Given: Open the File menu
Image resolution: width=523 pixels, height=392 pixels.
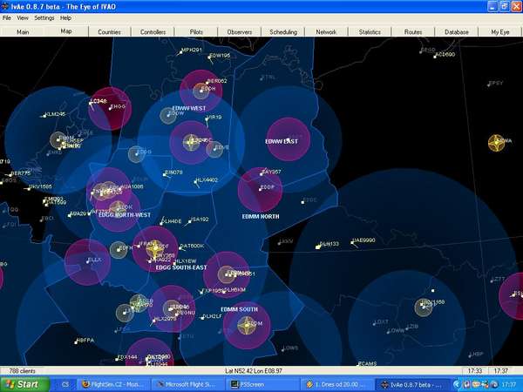Looking at the screenshot, I should tap(7, 17).
